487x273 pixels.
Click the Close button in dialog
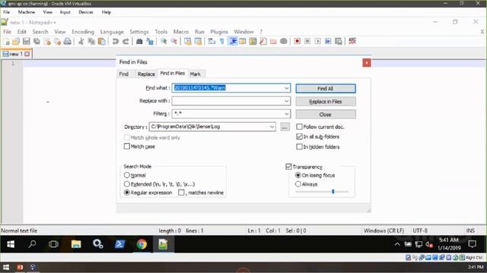click(x=326, y=115)
